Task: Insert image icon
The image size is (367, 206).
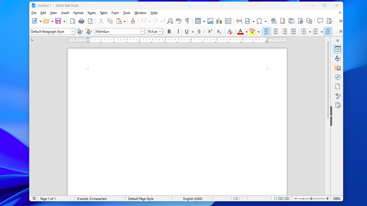Action: (210, 21)
